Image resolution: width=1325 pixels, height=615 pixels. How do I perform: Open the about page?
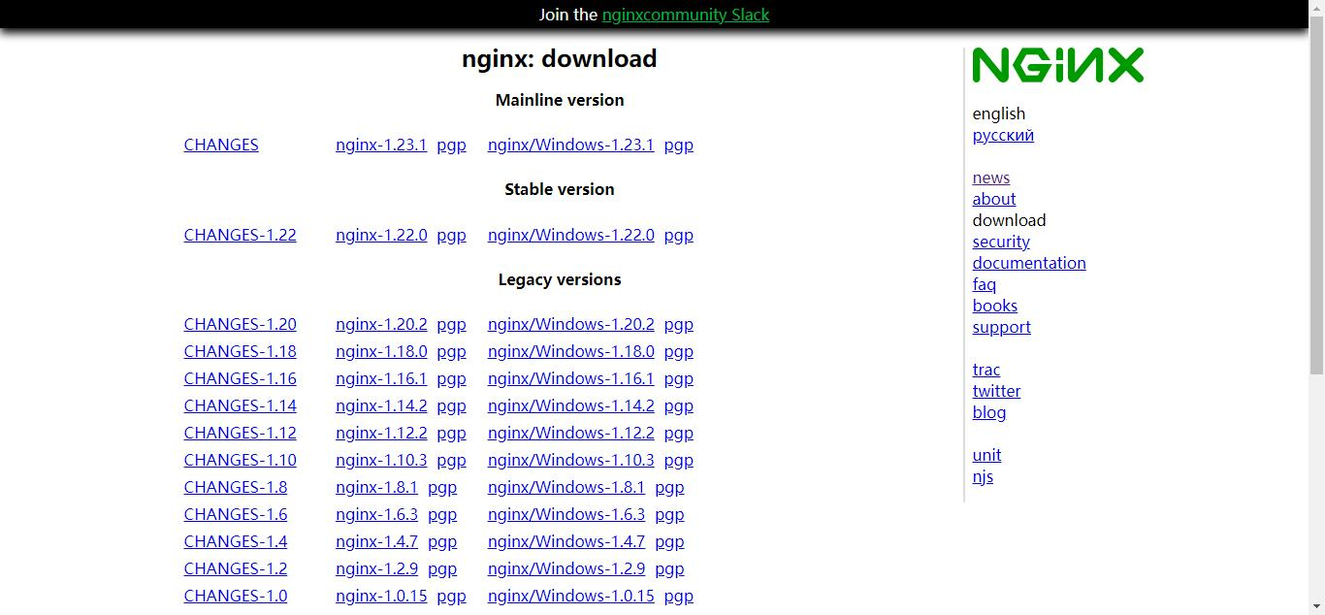(994, 199)
